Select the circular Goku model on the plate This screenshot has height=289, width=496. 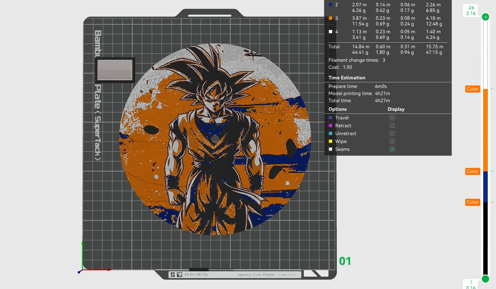click(215, 139)
